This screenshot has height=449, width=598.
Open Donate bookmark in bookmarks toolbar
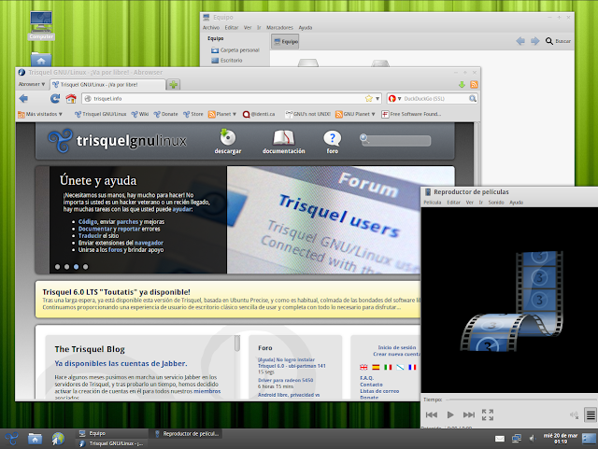(165, 114)
